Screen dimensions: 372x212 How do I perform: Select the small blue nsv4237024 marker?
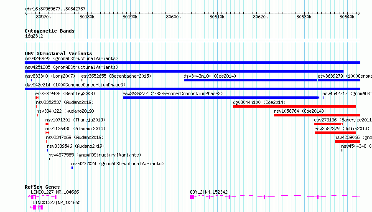point(72,168)
